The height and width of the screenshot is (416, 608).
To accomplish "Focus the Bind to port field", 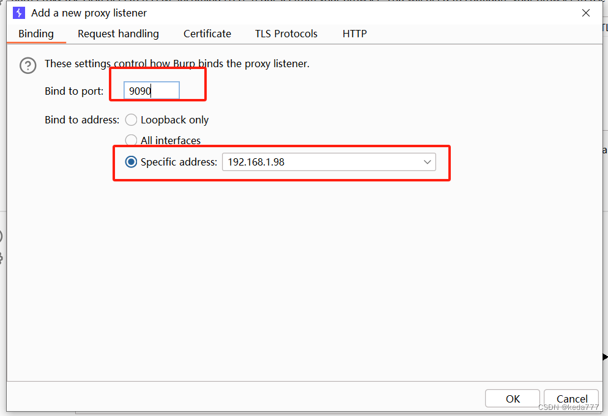I will pyautogui.click(x=152, y=90).
